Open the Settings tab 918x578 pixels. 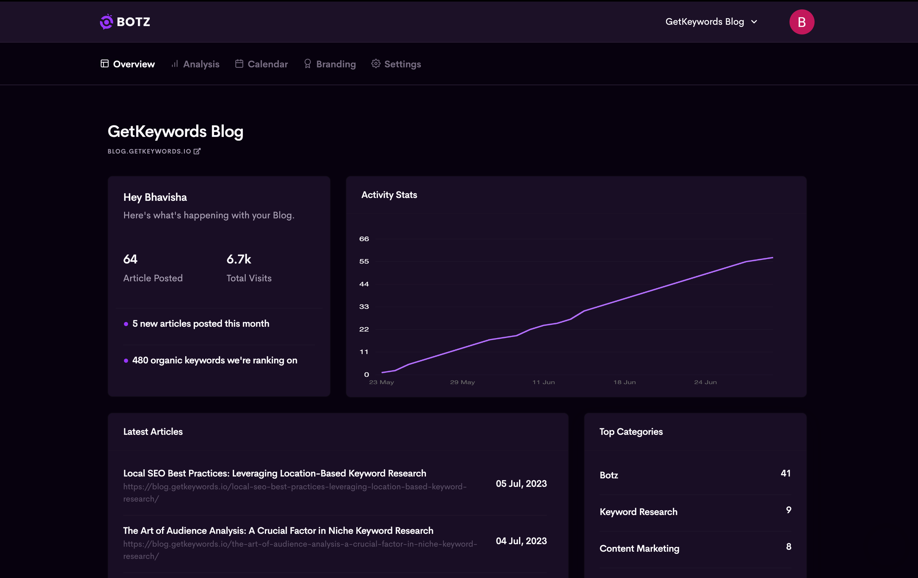coord(402,64)
